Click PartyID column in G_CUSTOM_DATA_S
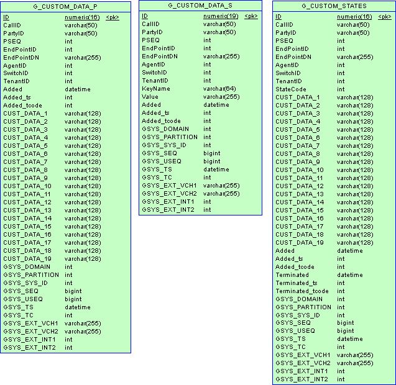The width and height of the screenshot is (396, 385). 152,32
